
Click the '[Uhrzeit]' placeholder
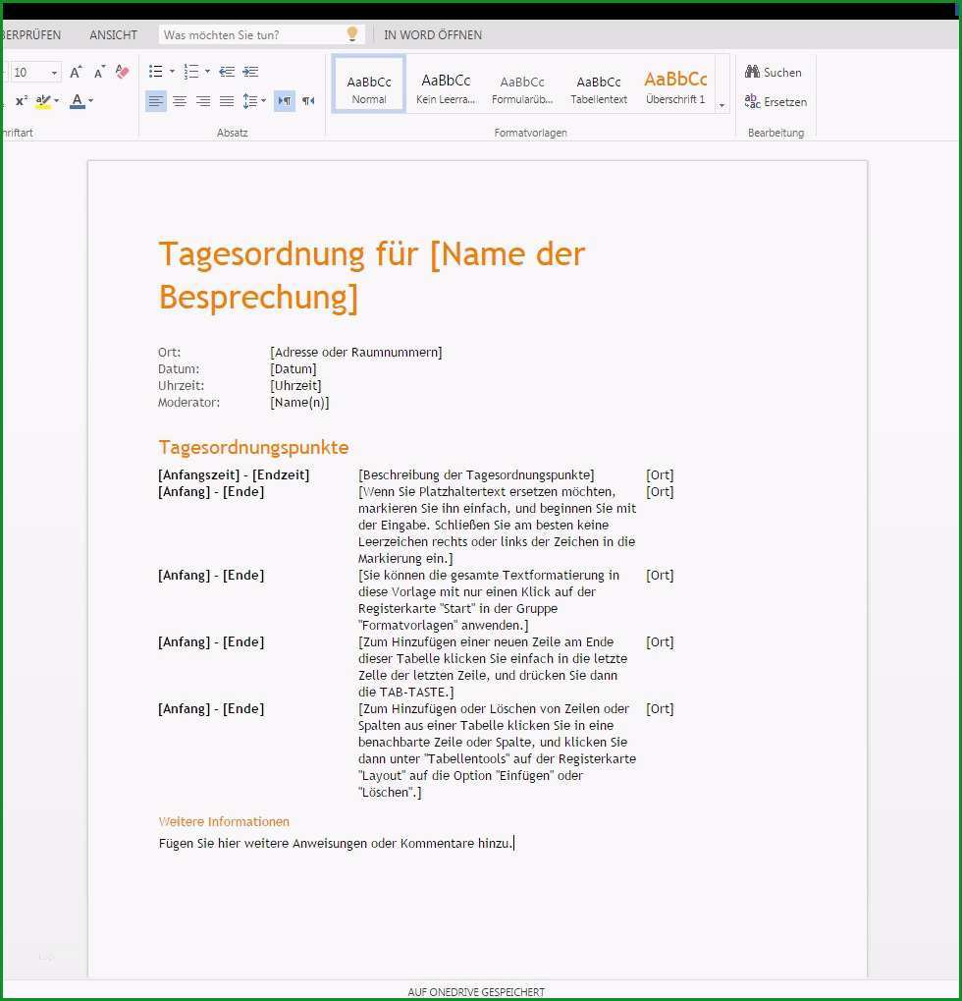pyautogui.click(x=296, y=386)
